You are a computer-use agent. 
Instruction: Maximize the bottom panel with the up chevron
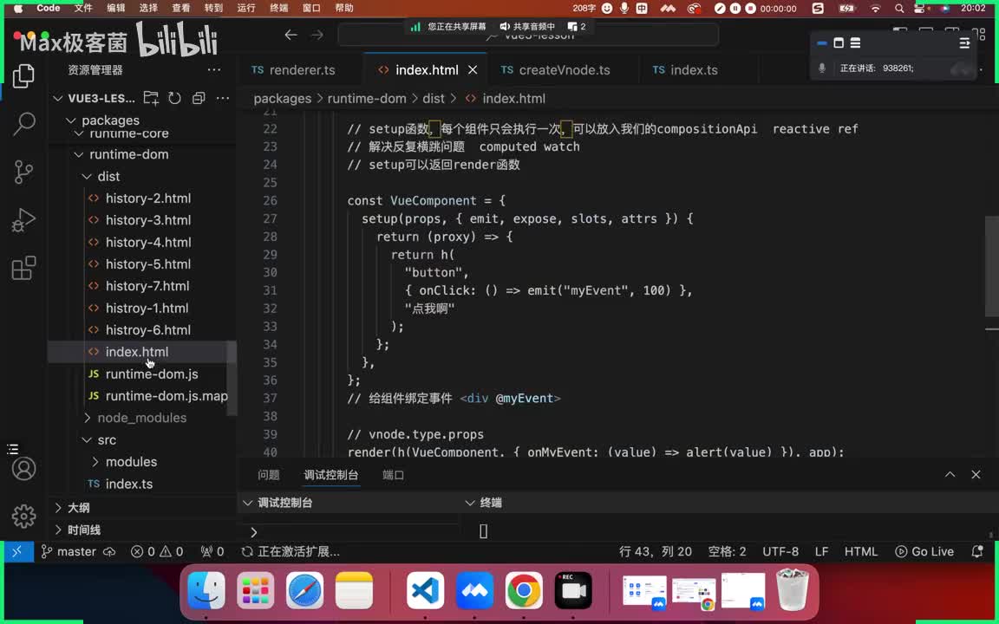(950, 474)
